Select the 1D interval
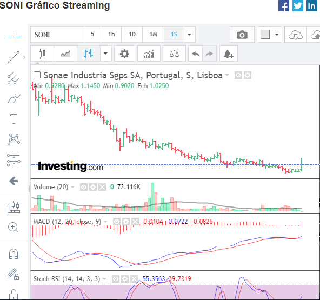The image size is (320, 300). (132, 34)
